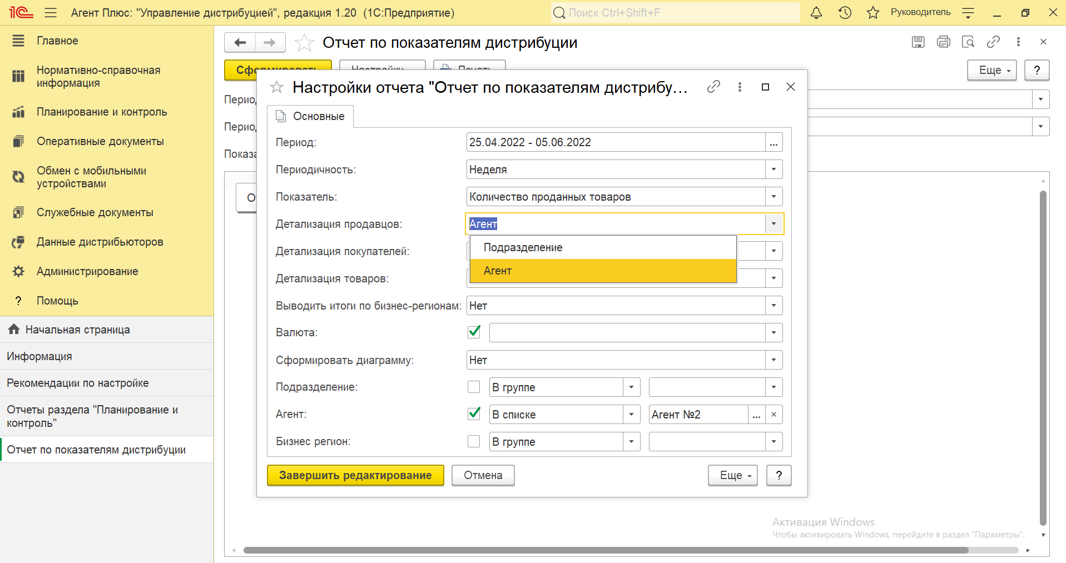Expand Подразделение comparison type dropdown
The image size is (1066, 563).
631,387
